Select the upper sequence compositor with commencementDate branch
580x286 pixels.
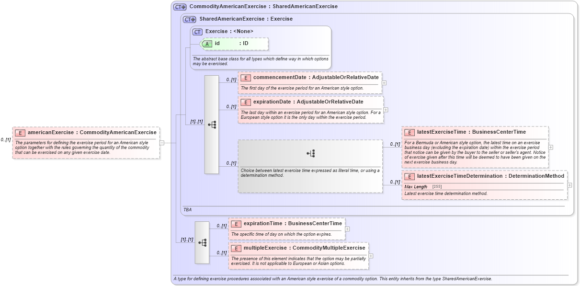pos(212,125)
